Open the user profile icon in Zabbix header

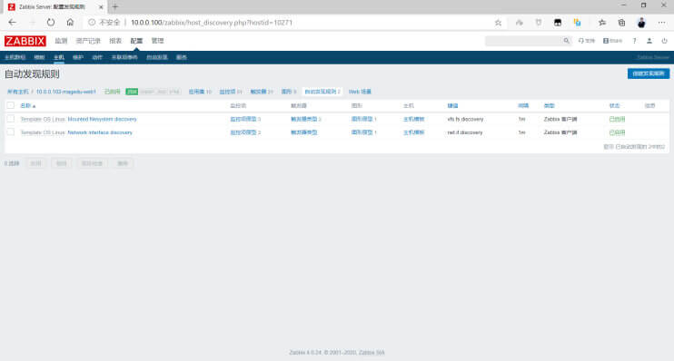[649, 41]
